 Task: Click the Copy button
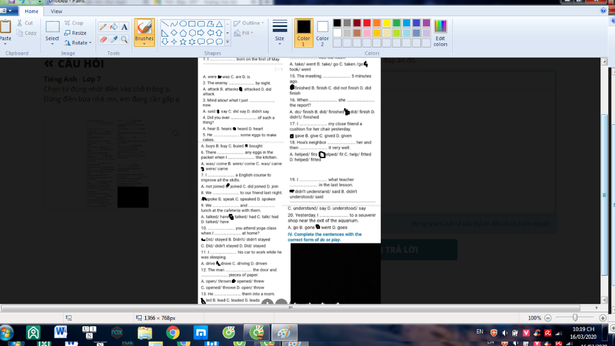tap(26, 33)
